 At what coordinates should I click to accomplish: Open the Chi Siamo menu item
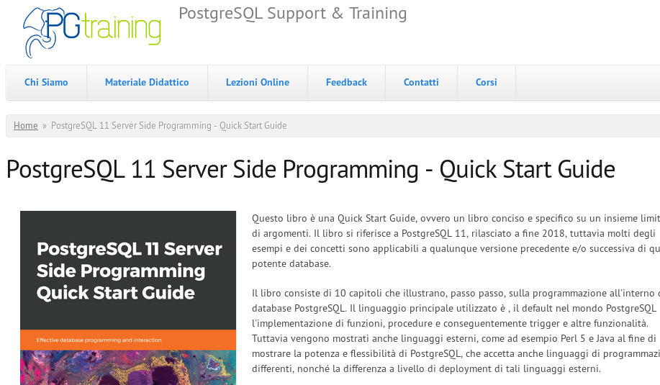pos(46,83)
